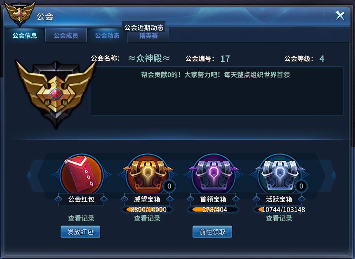View 查看记录 under 活跃宝箱

coord(279,218)
